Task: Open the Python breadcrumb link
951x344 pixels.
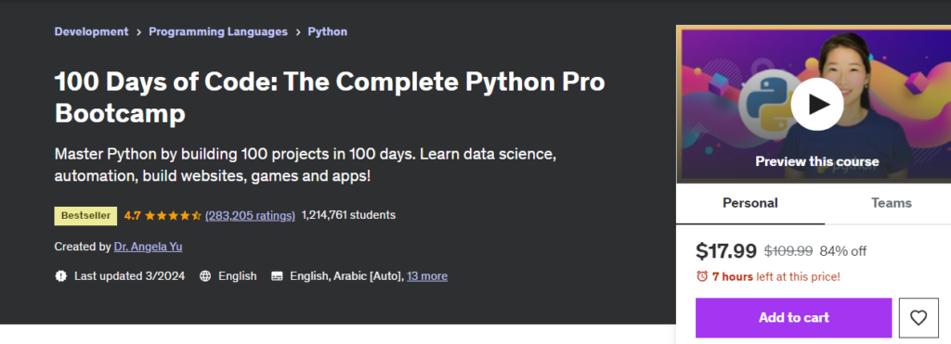Action: (328, 32)
